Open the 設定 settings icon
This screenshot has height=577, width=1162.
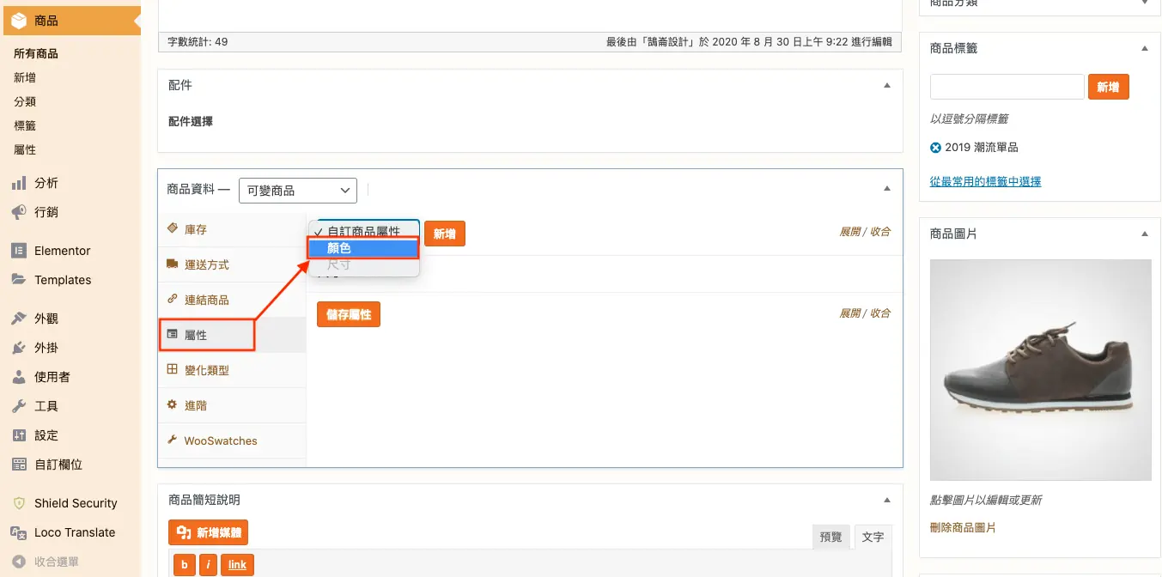tap(19, 435)
